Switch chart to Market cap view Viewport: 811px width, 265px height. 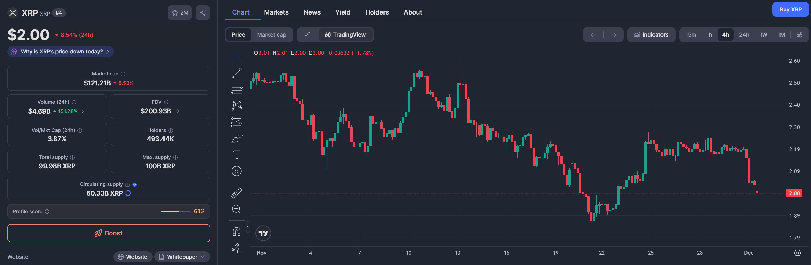tap(271, 35)
